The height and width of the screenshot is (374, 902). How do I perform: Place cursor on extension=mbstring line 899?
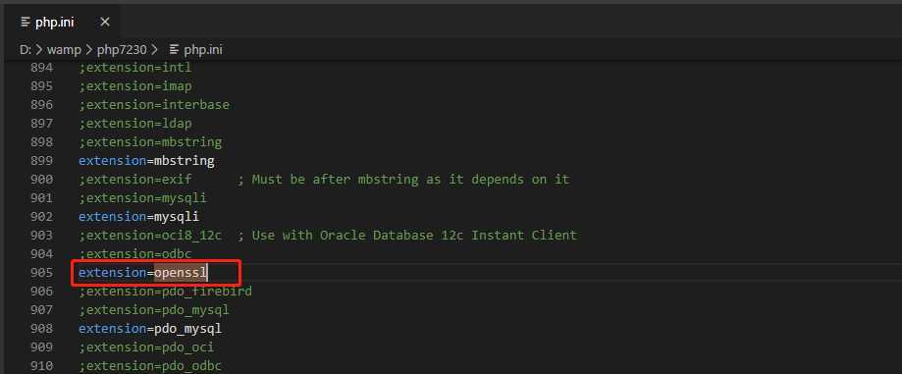click(x=146, y=161)
